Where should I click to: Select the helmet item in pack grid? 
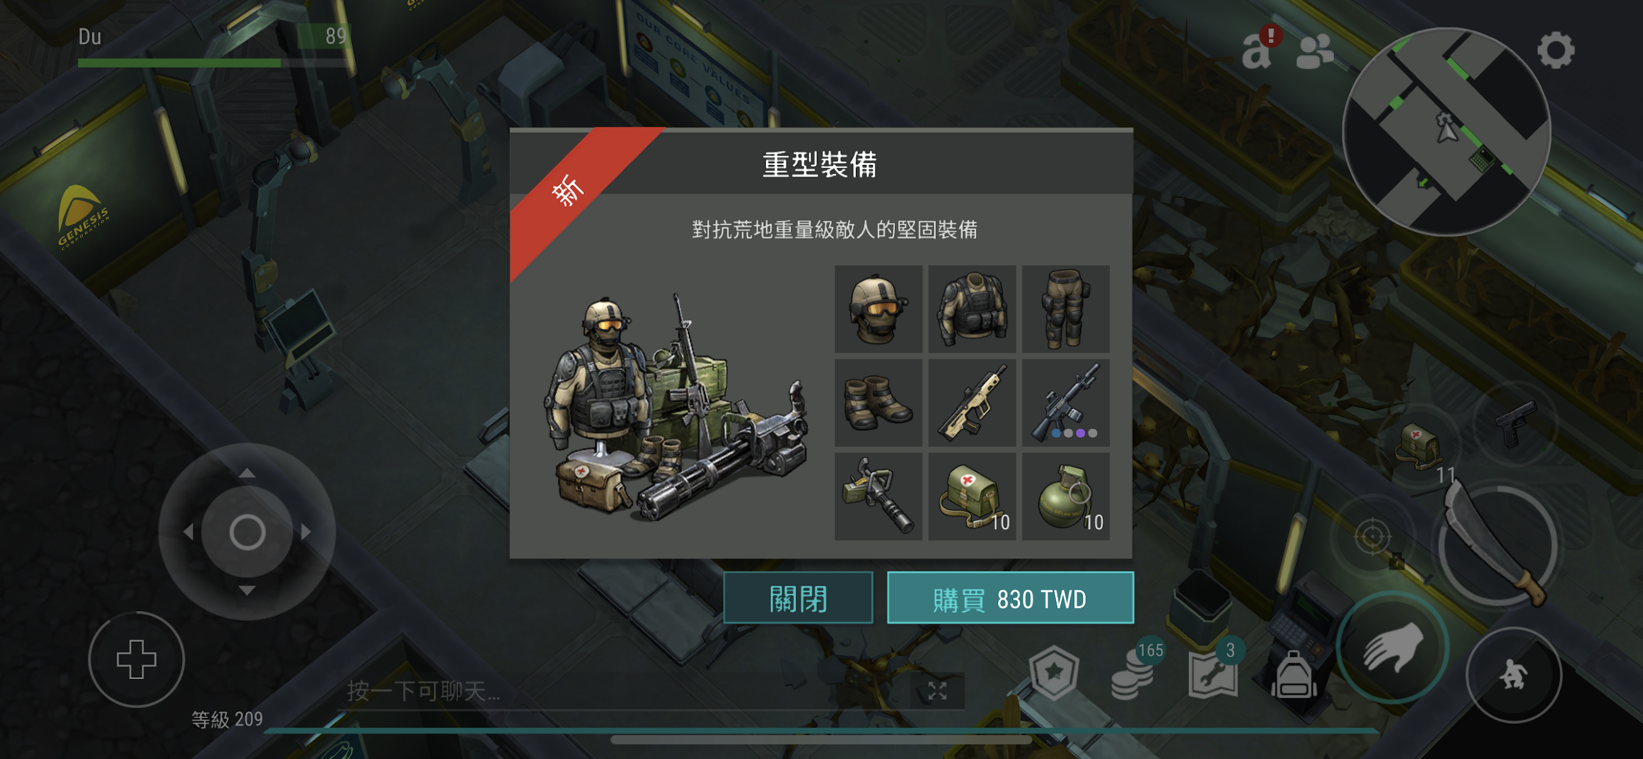pos(878,309)
